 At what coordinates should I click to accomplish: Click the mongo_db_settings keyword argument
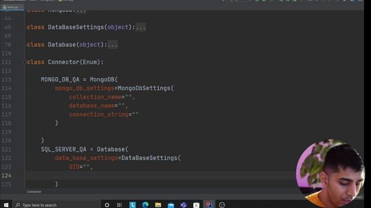click(85, 88)
